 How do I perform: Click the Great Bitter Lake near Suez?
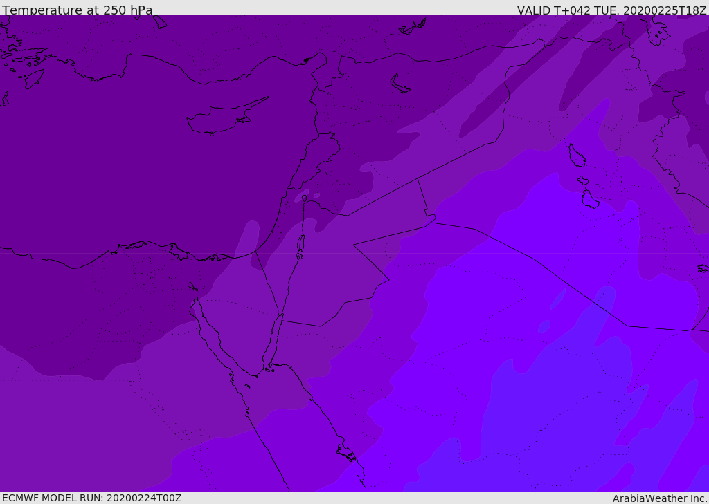(x=192, y=286)
